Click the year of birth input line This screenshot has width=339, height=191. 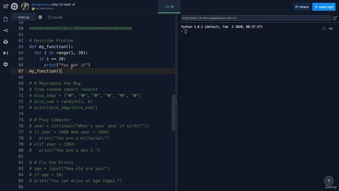89,126
